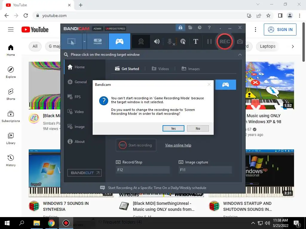Screen dimensions: 306x229
Task: Select Game Recording Mode gamepad icon
Action: [120, 41]
